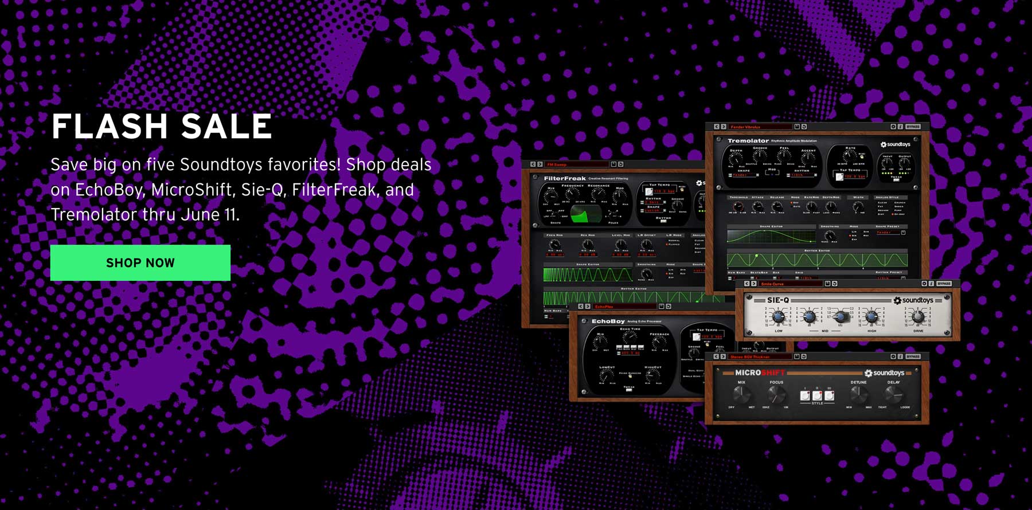
Task: Select MicroShift Style III button
Action: coord(830,395)
